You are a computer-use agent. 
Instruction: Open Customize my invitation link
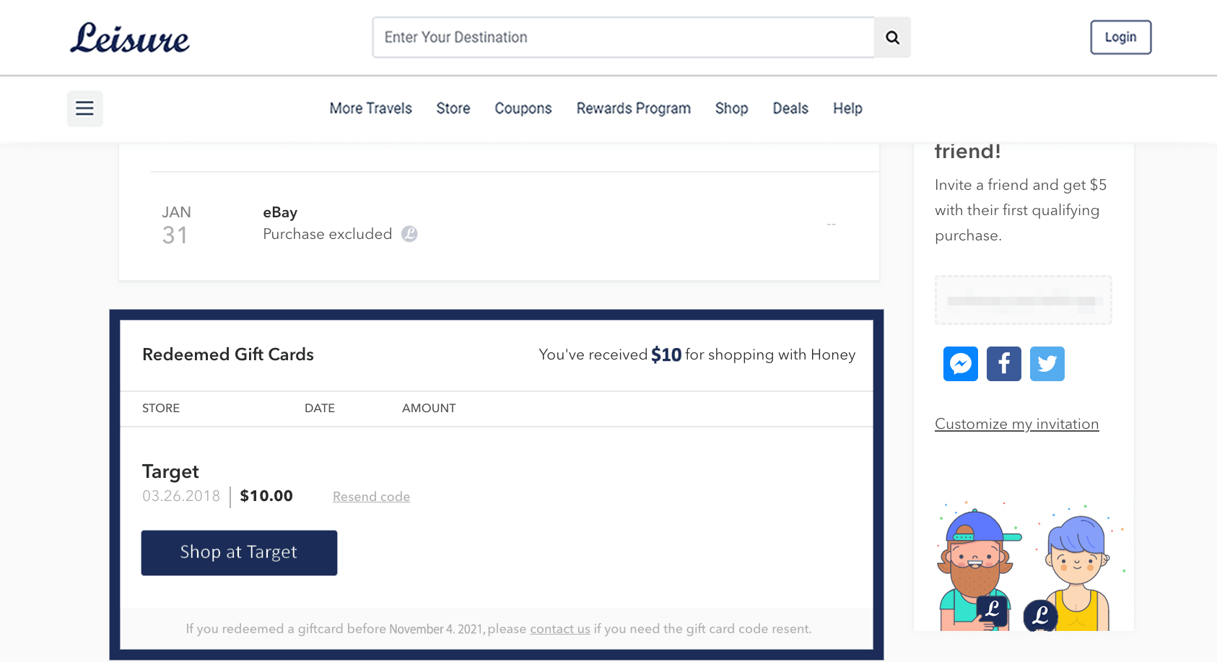1017,424
